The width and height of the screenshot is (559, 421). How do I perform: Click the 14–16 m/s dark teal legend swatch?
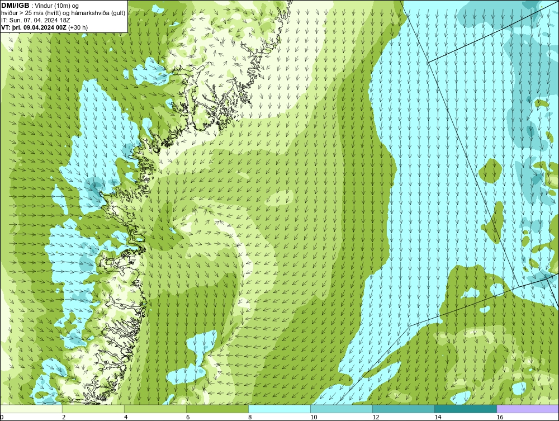(466, 409)
